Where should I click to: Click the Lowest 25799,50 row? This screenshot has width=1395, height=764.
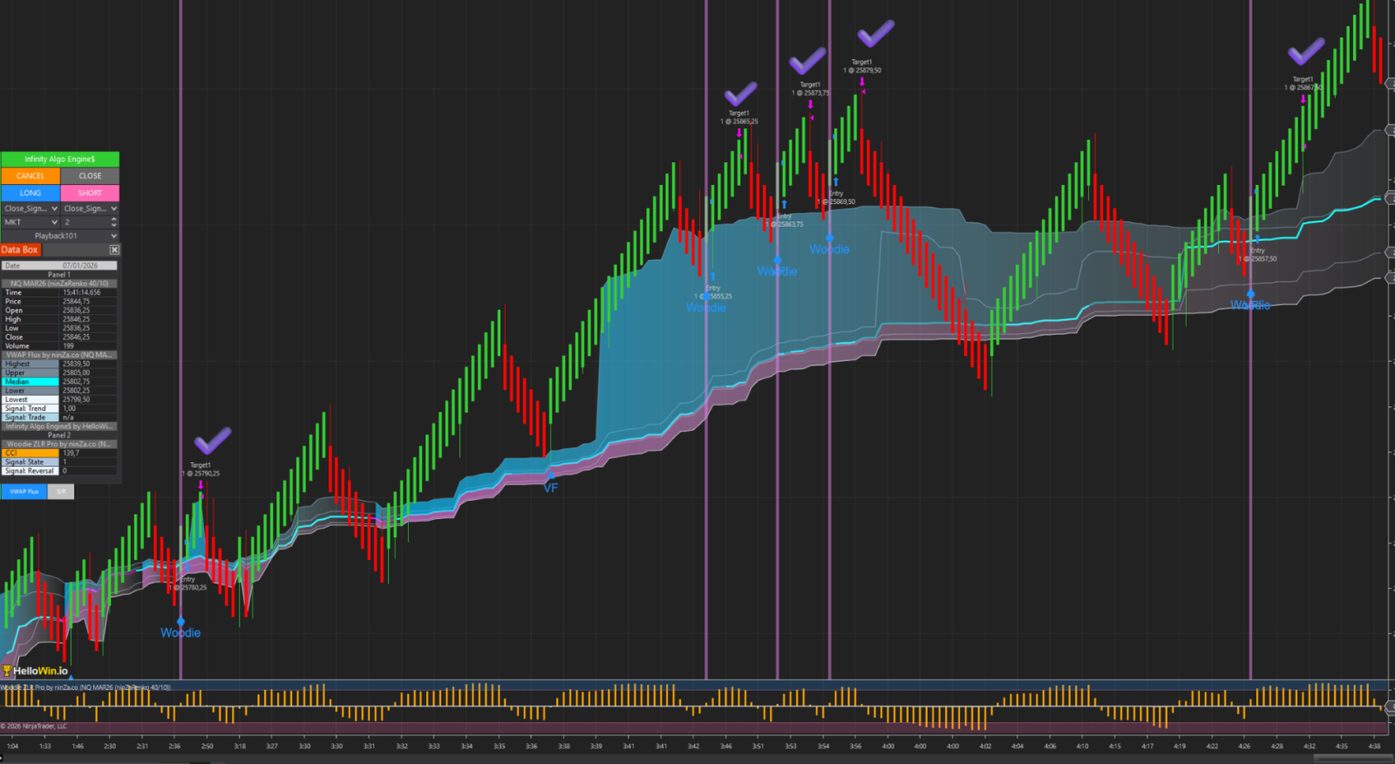pos(59,399)
